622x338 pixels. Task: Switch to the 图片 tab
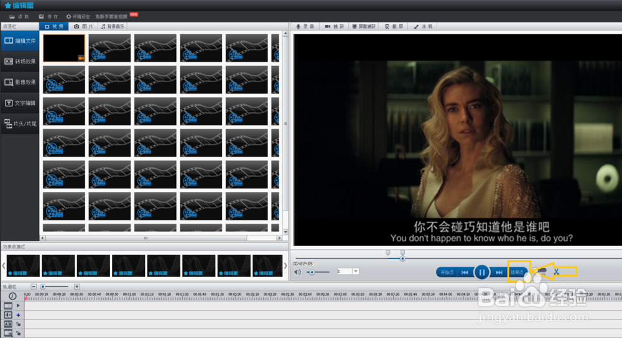click(x=84, y=27)
